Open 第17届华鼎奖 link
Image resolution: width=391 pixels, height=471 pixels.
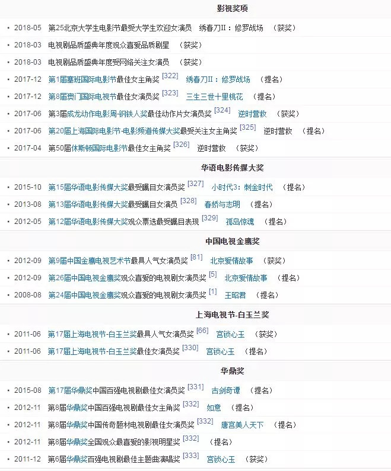(x=70, y=390)
